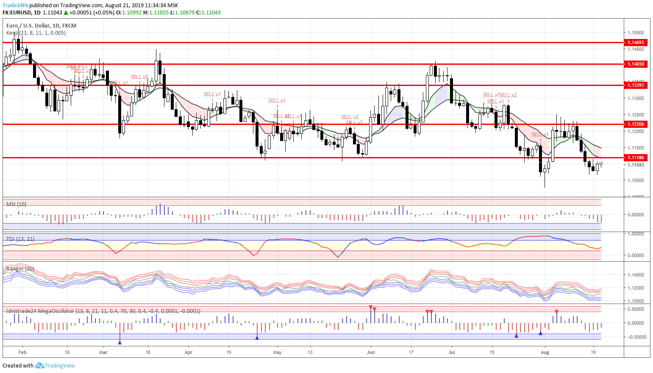Click the FX:EURUSD, 1D symbol text
Image resolution: width=653 pixels, height=373 pixels.
(x=22, y=13)
